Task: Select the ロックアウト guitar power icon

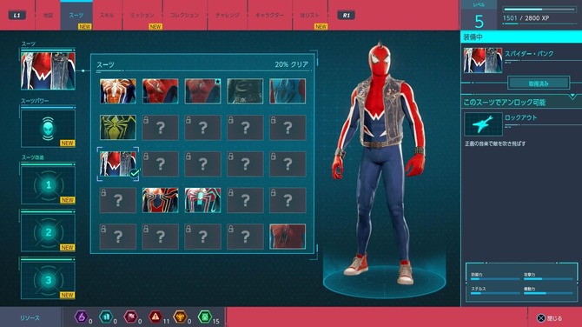Action: (x=483, y=124)
